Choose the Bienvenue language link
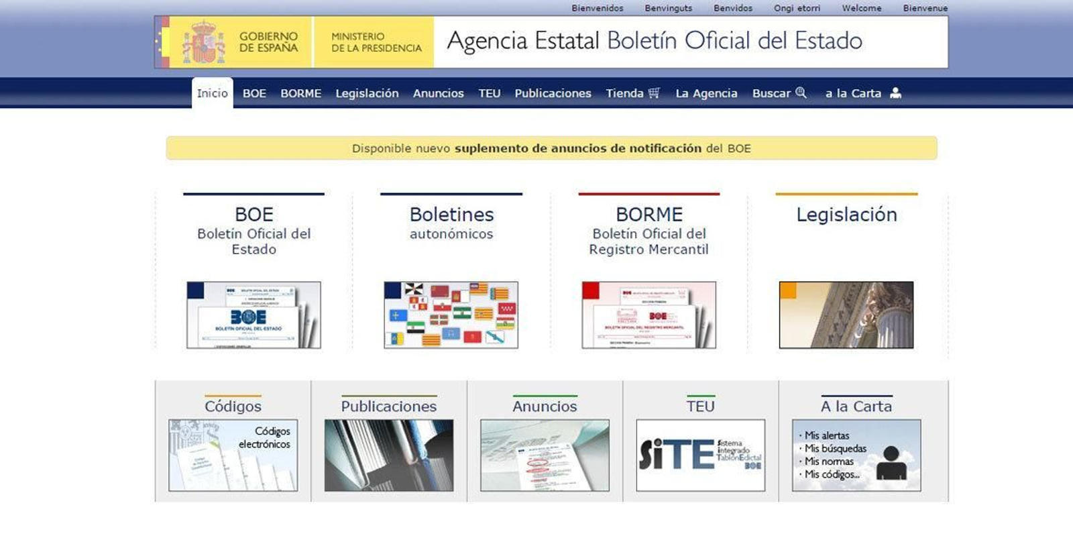The height and width of the screenshot is (546, 1073). [925, 8]
